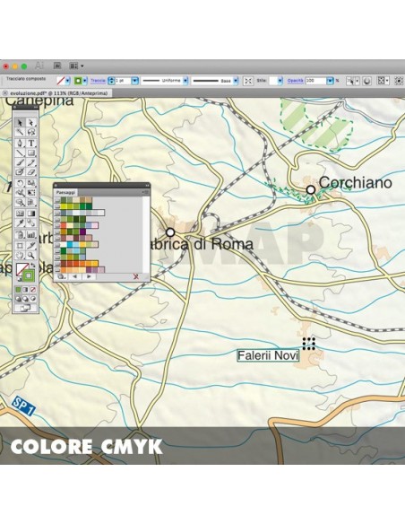The width and height of the screenshot is (405, 524).
Task: Select the Direct Selection (white arrow) tool
Action: 31,123
